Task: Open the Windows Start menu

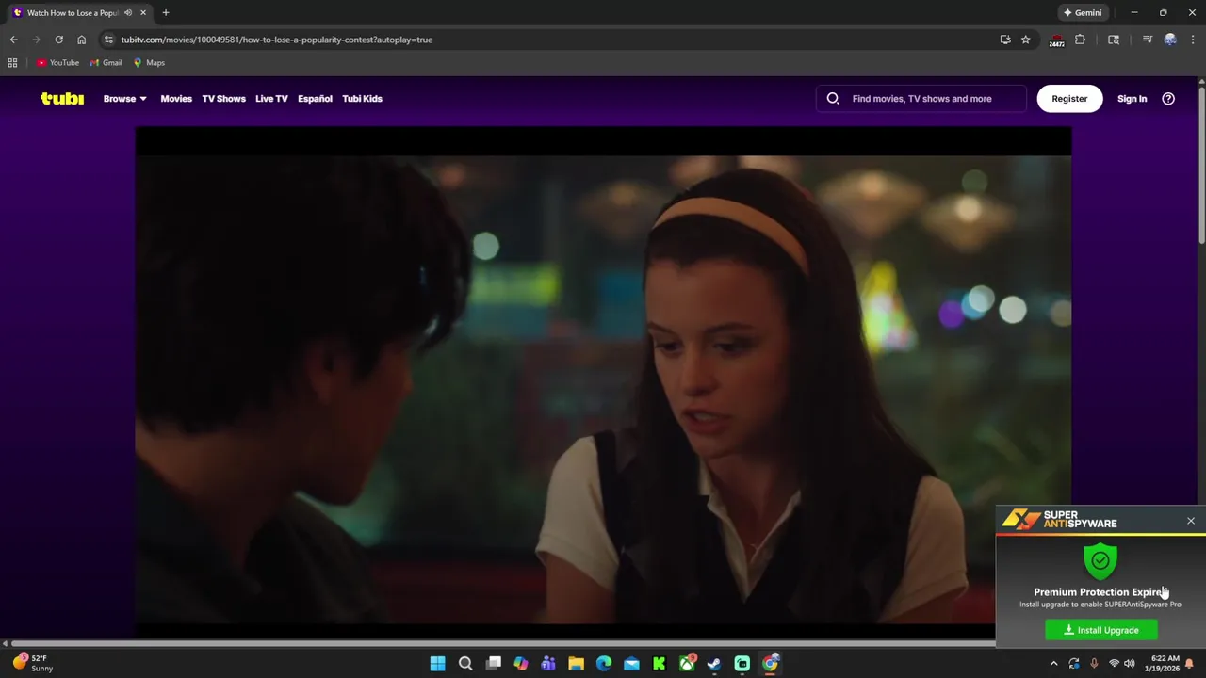Action: (437, 664)
